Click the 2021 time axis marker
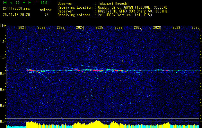The image size is (202, 128). [22, 27]
